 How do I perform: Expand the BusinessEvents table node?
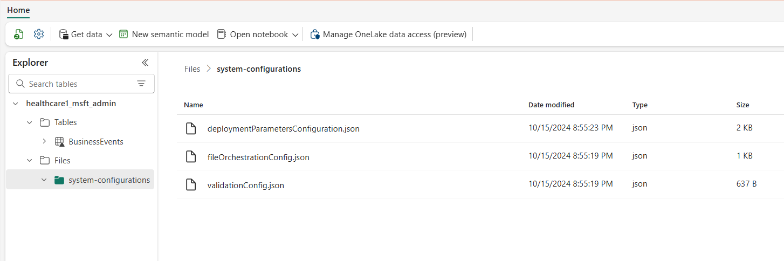[44, 142]
